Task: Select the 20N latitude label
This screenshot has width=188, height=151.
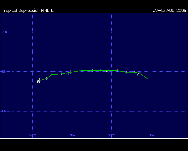Action: [x=4, y=32]
